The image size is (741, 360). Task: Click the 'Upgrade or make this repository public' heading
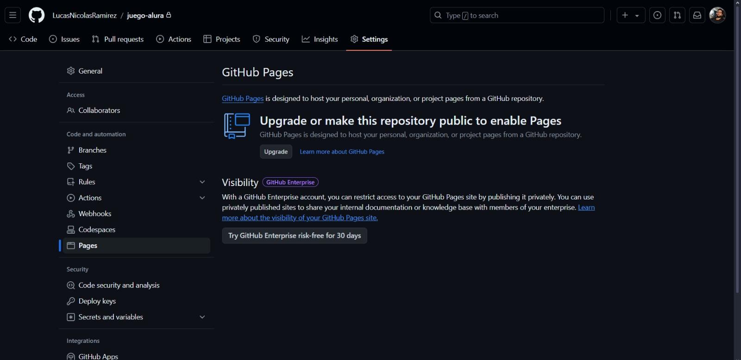click(x=410, y=121)
